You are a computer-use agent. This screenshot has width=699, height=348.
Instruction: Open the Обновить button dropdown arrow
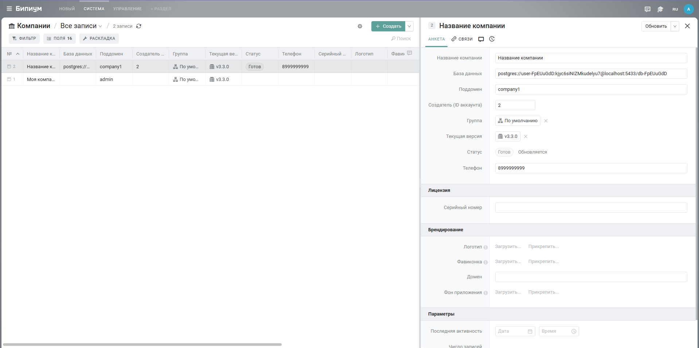coord(675,26)
